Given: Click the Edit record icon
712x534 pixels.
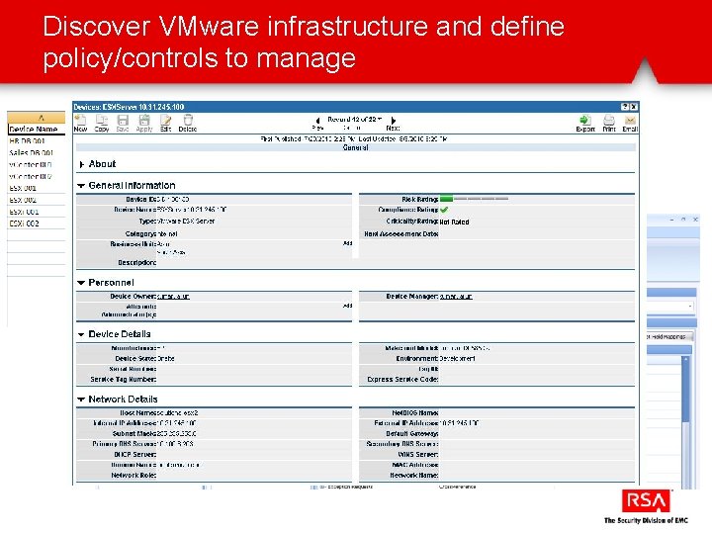Looking at the screenshot, I should pyautogui.click(x=166, y=121).
